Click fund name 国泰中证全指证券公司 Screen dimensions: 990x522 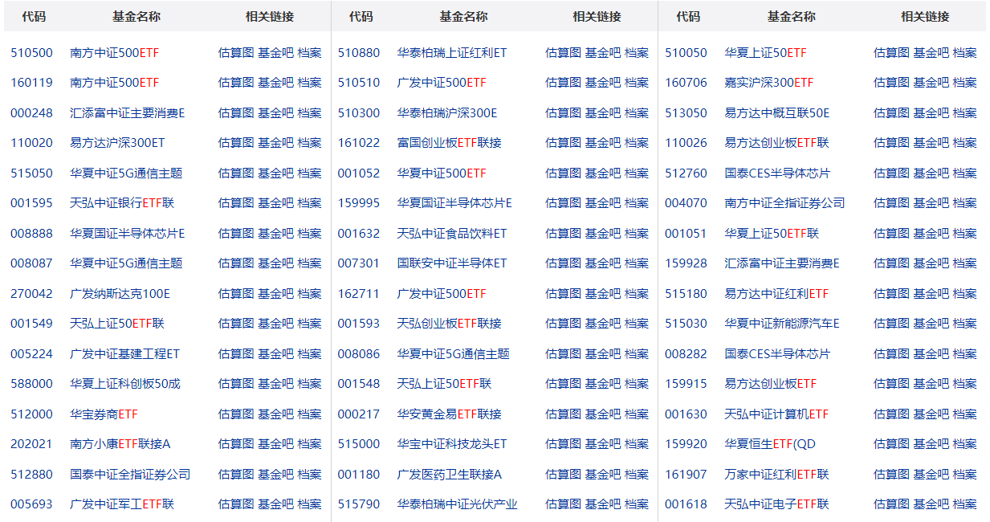130,475
